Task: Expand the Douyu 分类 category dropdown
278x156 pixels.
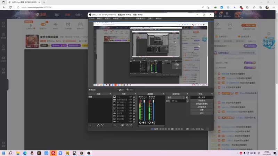Action: point(78,15)
